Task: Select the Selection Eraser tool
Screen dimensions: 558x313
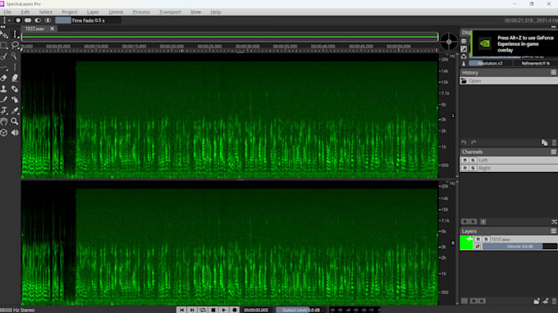Action: click(4, 78)
